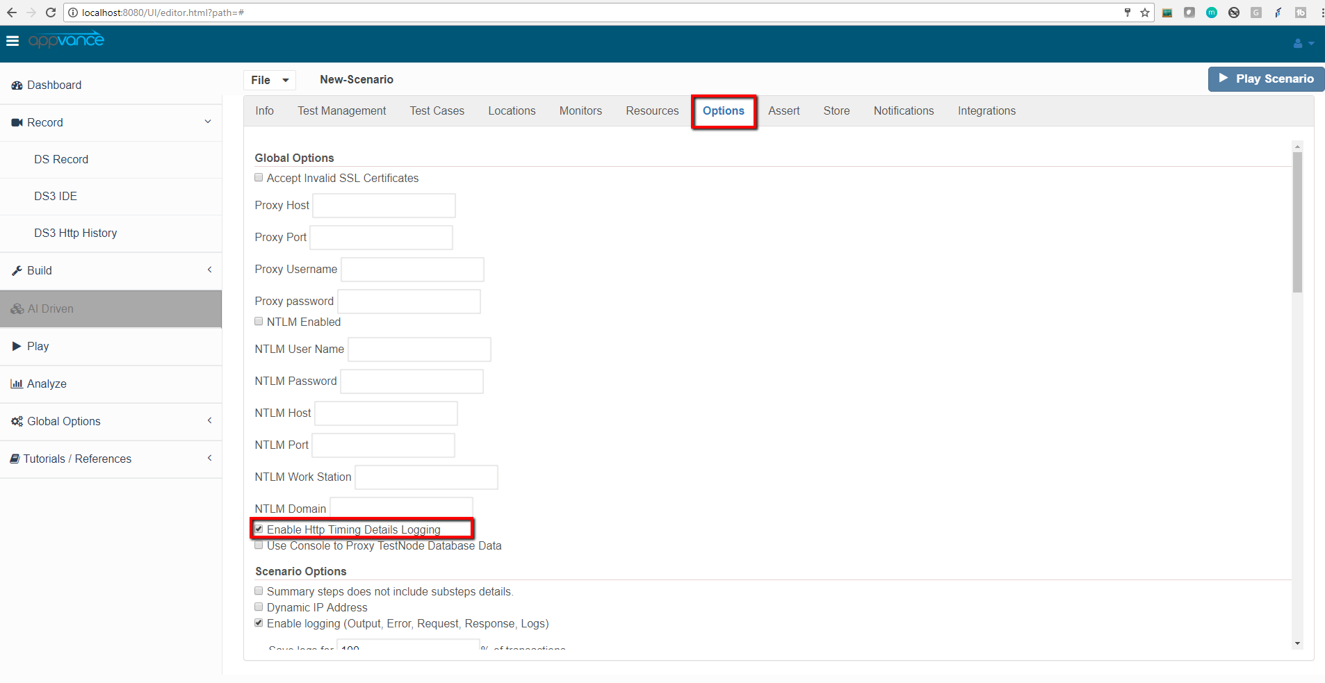The image size is (1325, 683).
Task: Expand the Build sidebar section chevron
Action: [x=209, y=270]
